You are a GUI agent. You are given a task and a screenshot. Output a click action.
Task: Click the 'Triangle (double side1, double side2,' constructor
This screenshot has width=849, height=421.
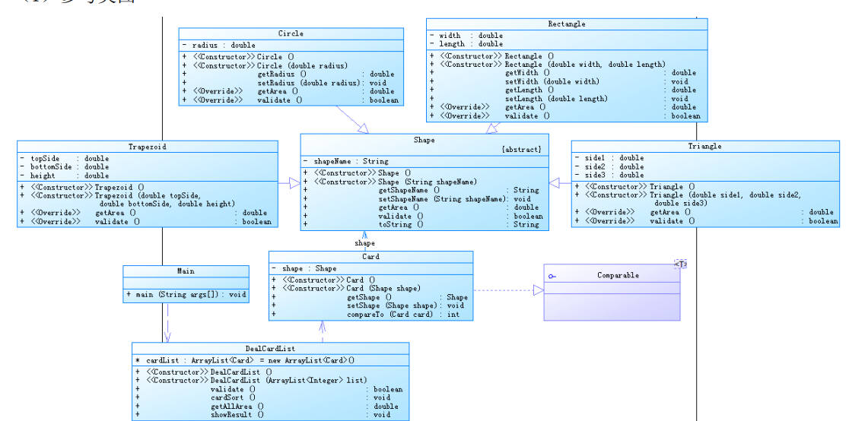coord(726,195)
